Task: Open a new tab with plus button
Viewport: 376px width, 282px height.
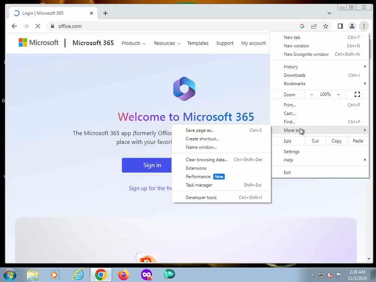Action: pos(105,13)
